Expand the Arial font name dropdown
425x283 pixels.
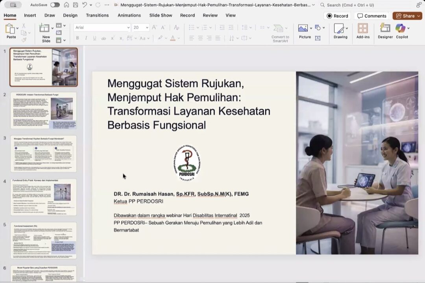(x=128, y=28)
